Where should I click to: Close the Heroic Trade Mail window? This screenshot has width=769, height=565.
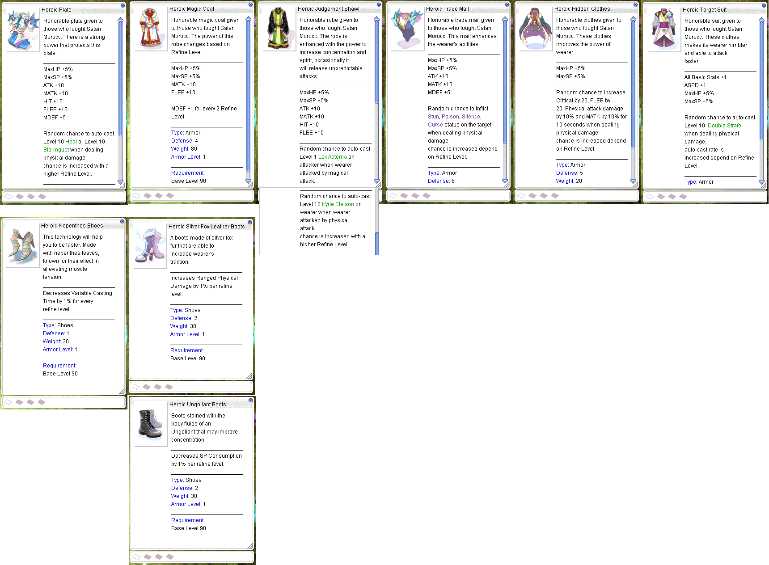pos(507,5)
